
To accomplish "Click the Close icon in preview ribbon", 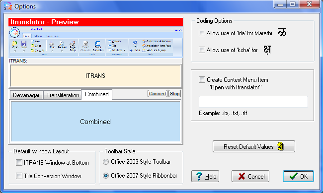I will [x=32, y=46].
